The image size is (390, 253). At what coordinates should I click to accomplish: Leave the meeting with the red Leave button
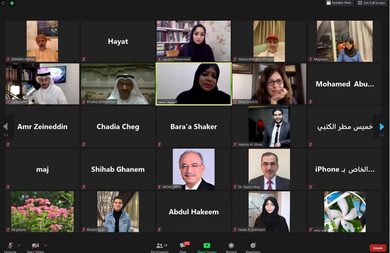[x=378, y=248]
